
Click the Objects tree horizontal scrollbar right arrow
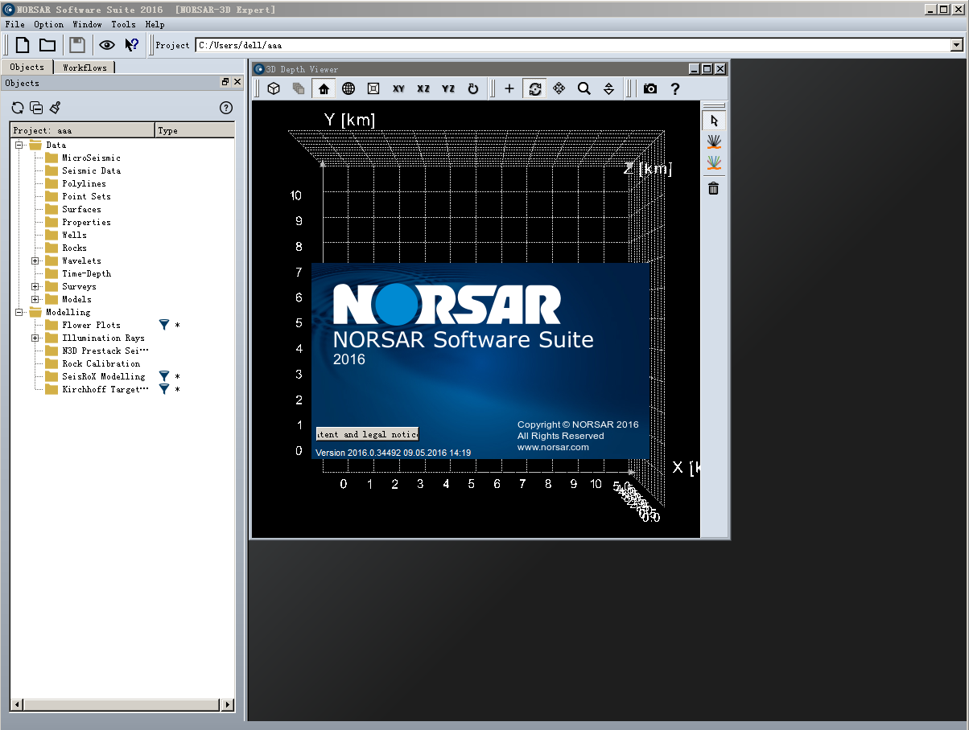(228, 704)
